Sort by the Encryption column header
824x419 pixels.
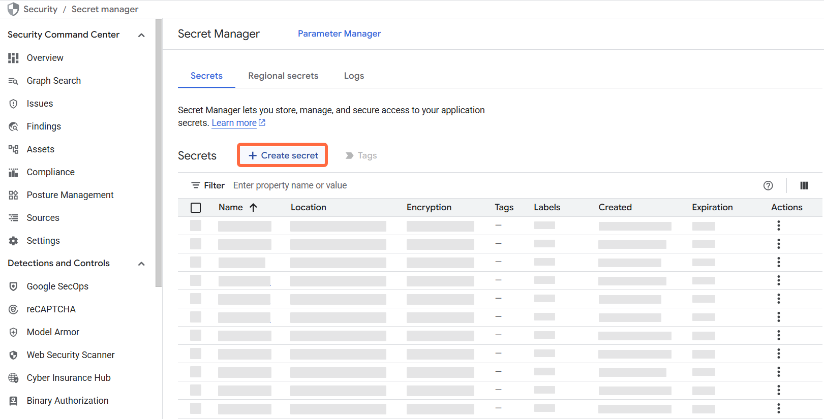[429, 207]
